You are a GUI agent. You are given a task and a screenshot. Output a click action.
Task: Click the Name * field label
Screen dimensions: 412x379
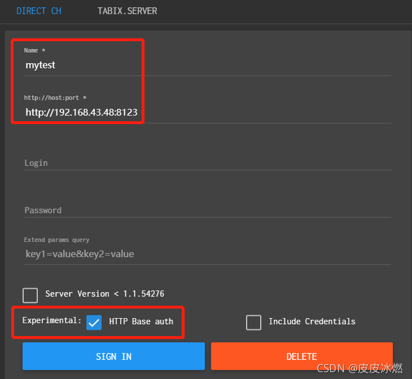point(34,50)
